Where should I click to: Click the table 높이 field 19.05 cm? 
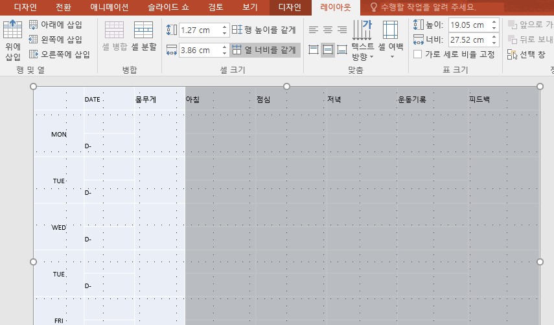[x=470, y=25]
